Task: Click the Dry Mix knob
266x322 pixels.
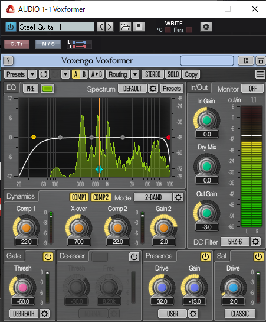Action: coord(206,167)
